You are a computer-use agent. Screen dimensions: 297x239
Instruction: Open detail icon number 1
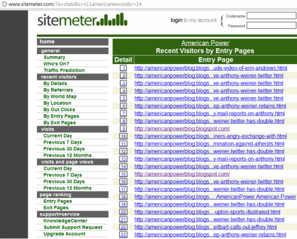[124, 68]
